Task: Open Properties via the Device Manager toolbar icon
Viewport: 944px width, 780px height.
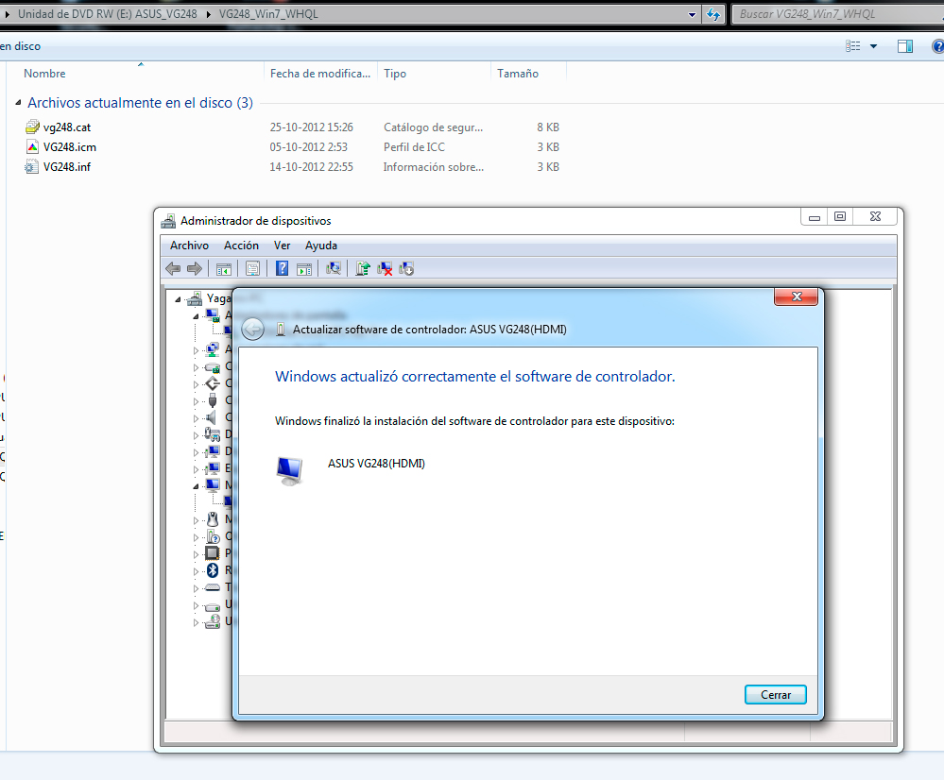Action: [253, 269]
